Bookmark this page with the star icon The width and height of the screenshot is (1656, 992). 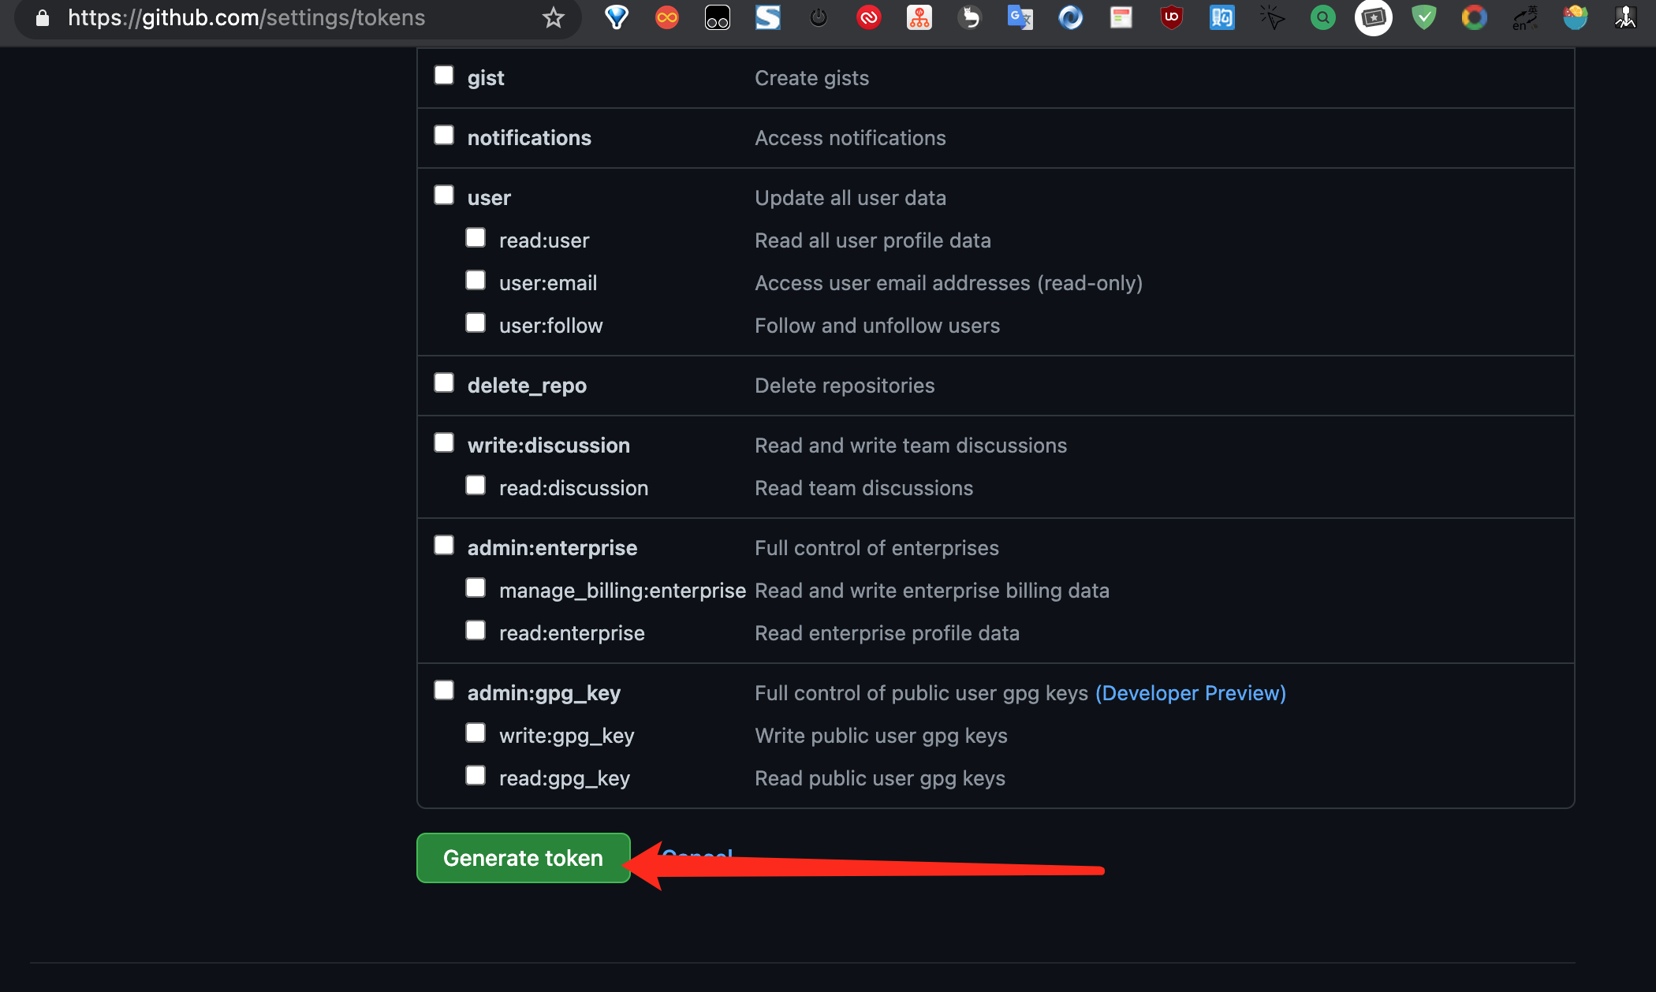click(554, 17)
